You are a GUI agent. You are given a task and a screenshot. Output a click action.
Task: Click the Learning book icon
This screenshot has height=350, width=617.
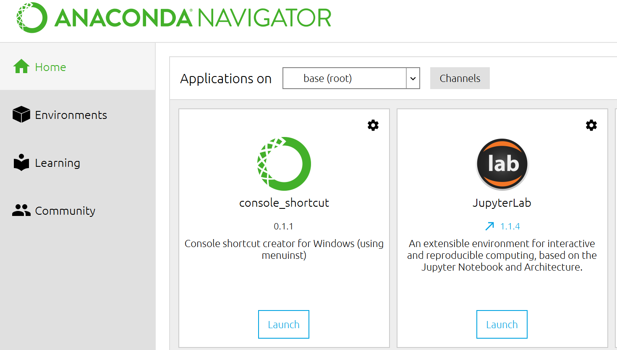point(21,163)
